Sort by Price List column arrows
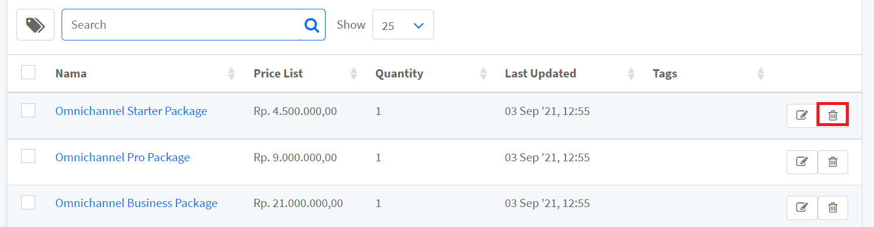Image resolution: width=874 pixels, height=227 pixels. [353, 73]
